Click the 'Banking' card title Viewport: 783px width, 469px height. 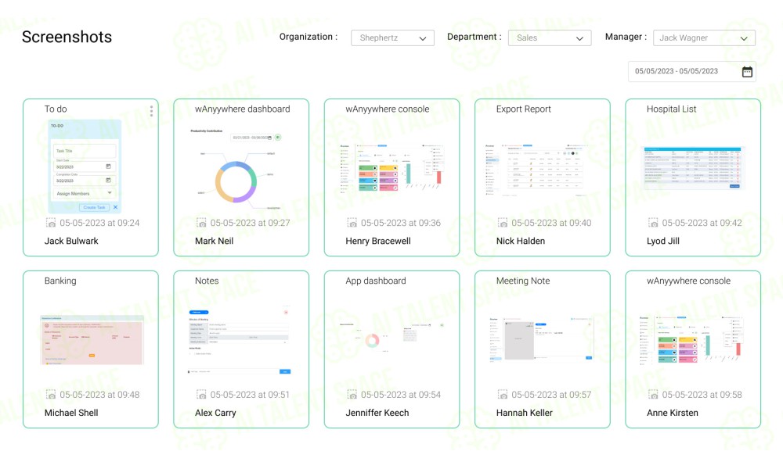tap(60, 281)
